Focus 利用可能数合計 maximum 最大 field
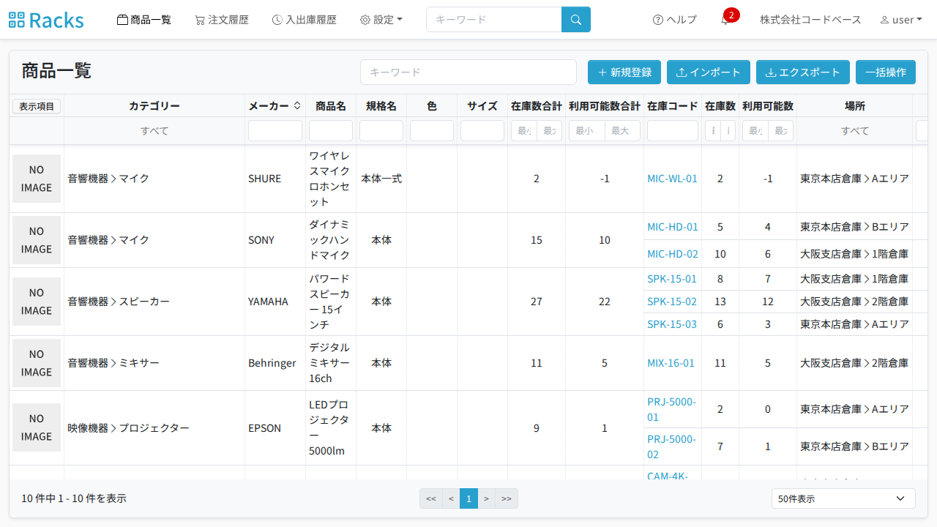Viewport: 937px width, 527px height. [x=622, y=131]
